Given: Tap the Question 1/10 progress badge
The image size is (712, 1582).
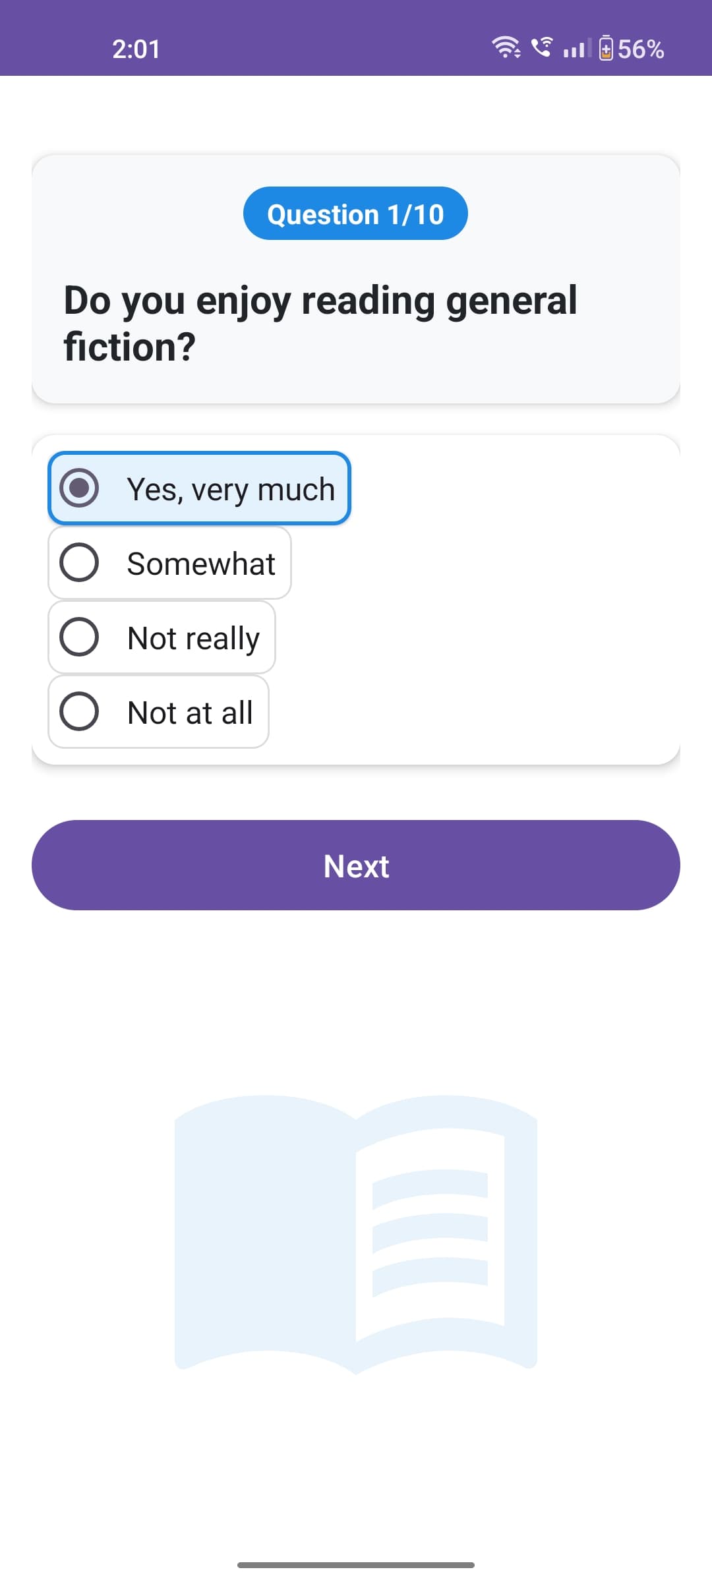Looking at the screenshot, I should click(x=355, y=213).
